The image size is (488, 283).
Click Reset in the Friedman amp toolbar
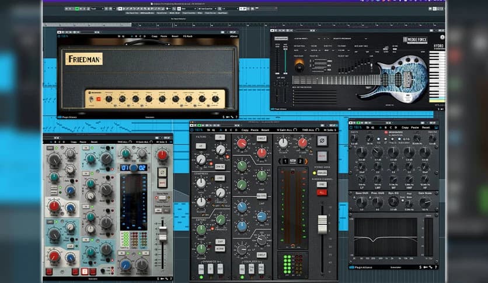tap(175, 36)
